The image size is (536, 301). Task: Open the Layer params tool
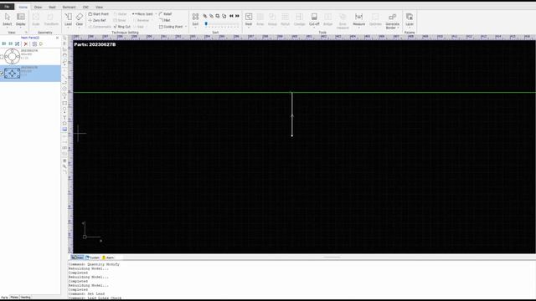pos(410,19)
